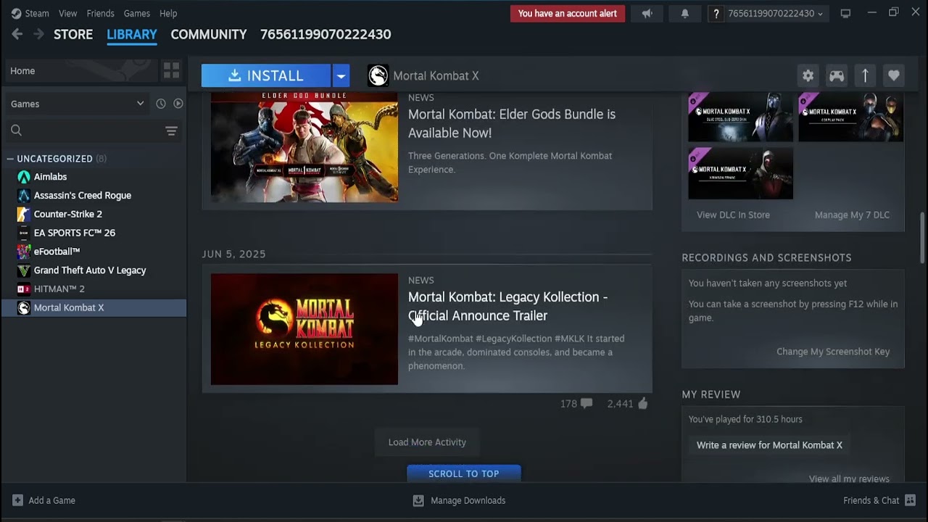Go to the COMMUNITY tab
This screenshot has height=522, width=928.
pos(209,34)
